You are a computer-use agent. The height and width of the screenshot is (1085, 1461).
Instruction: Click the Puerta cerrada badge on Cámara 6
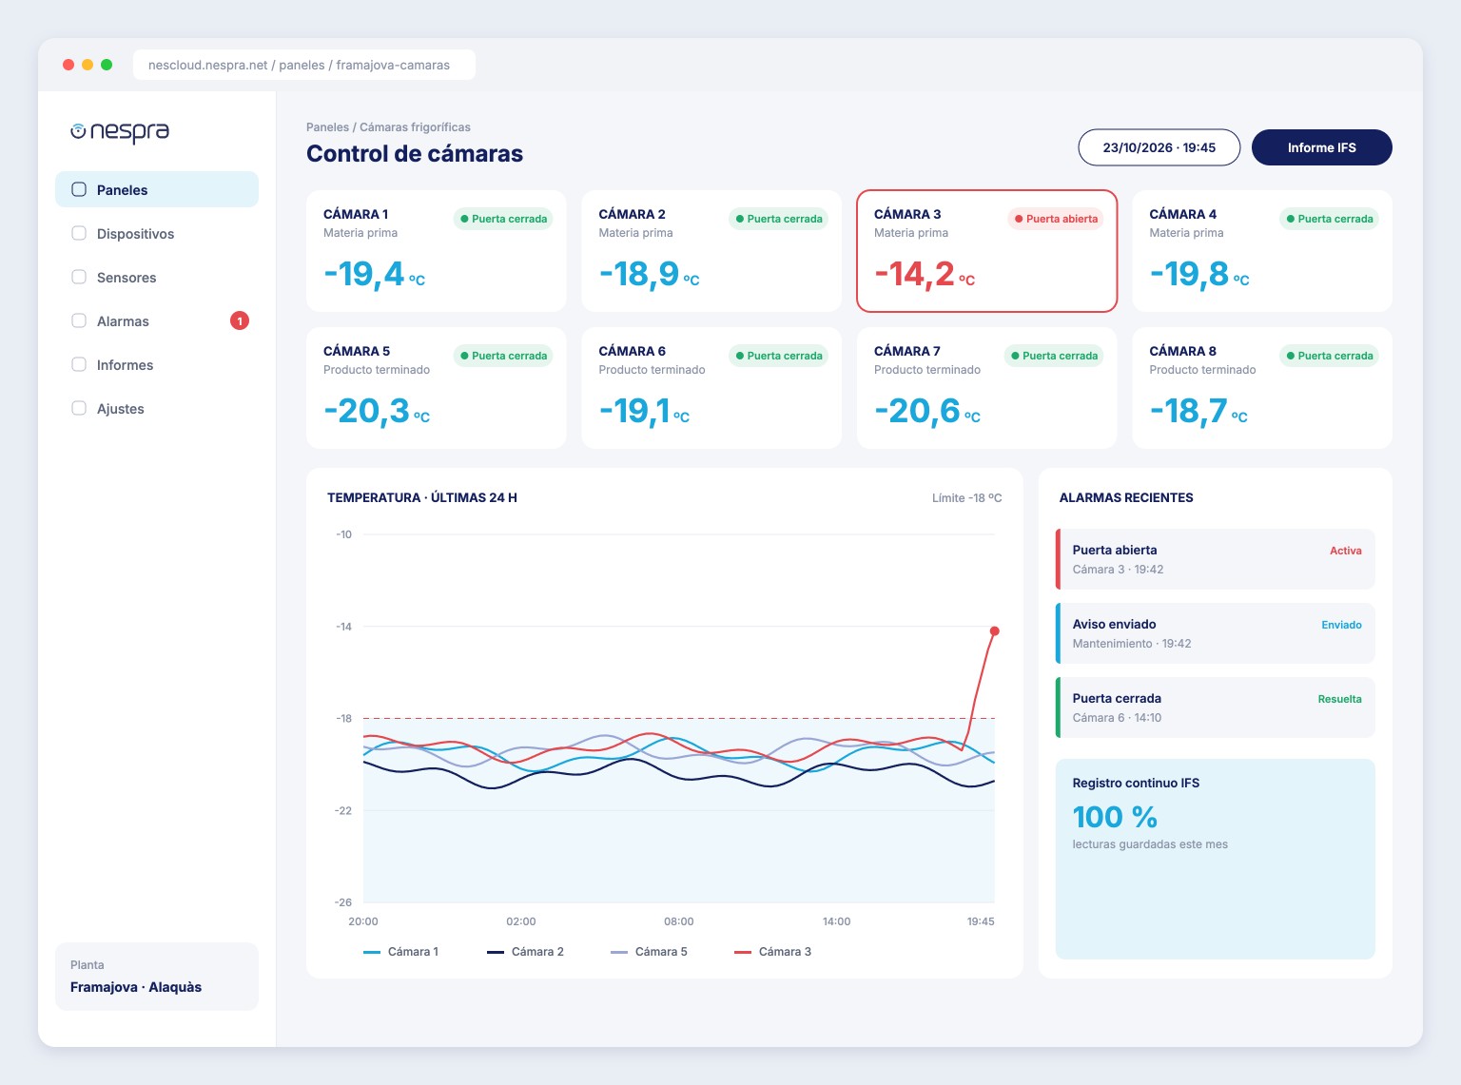click(x=779, y=356)
